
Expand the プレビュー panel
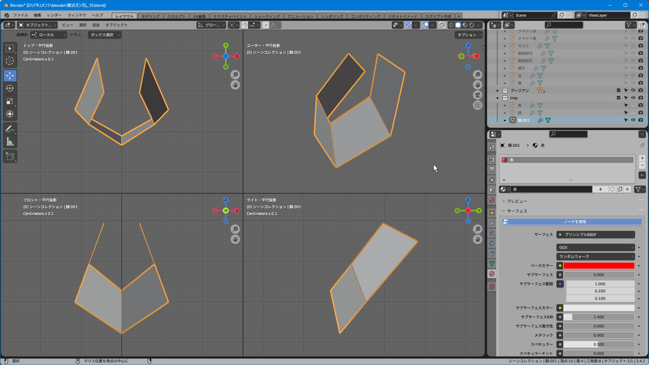click(517, 201)
